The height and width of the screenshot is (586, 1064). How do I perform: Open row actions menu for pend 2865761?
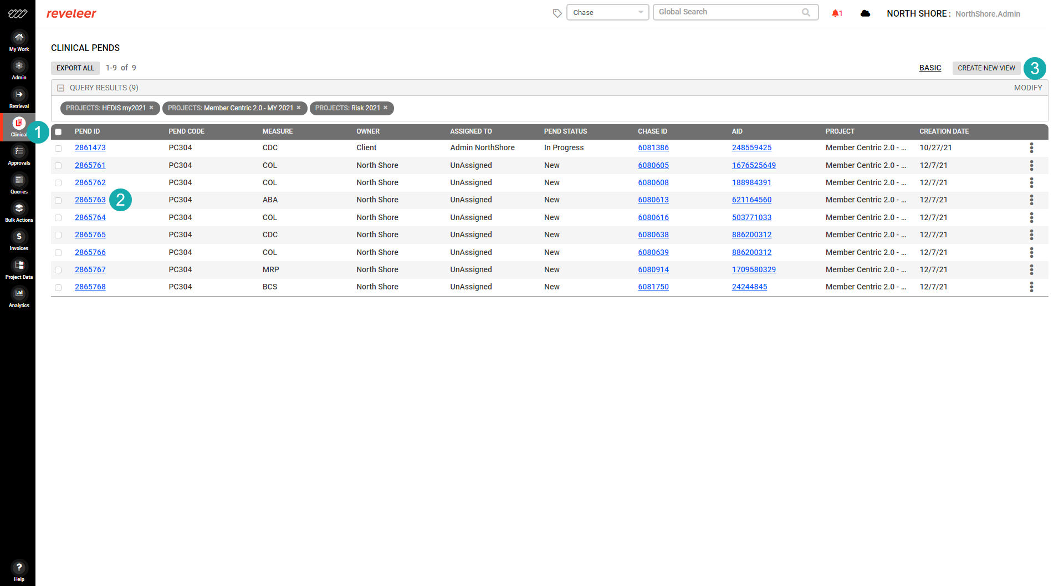coord(1031,165)
